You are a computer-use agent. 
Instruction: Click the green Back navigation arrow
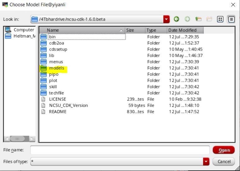tap(176, 19)
